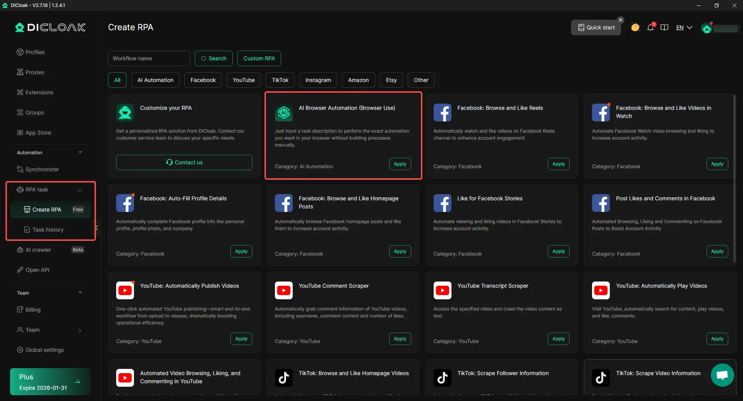Viewport: 743px width, 401px height.
Task: Click the YouTube Comment Scraper icon
Action: pyautogui.click(x=284, y=290)
